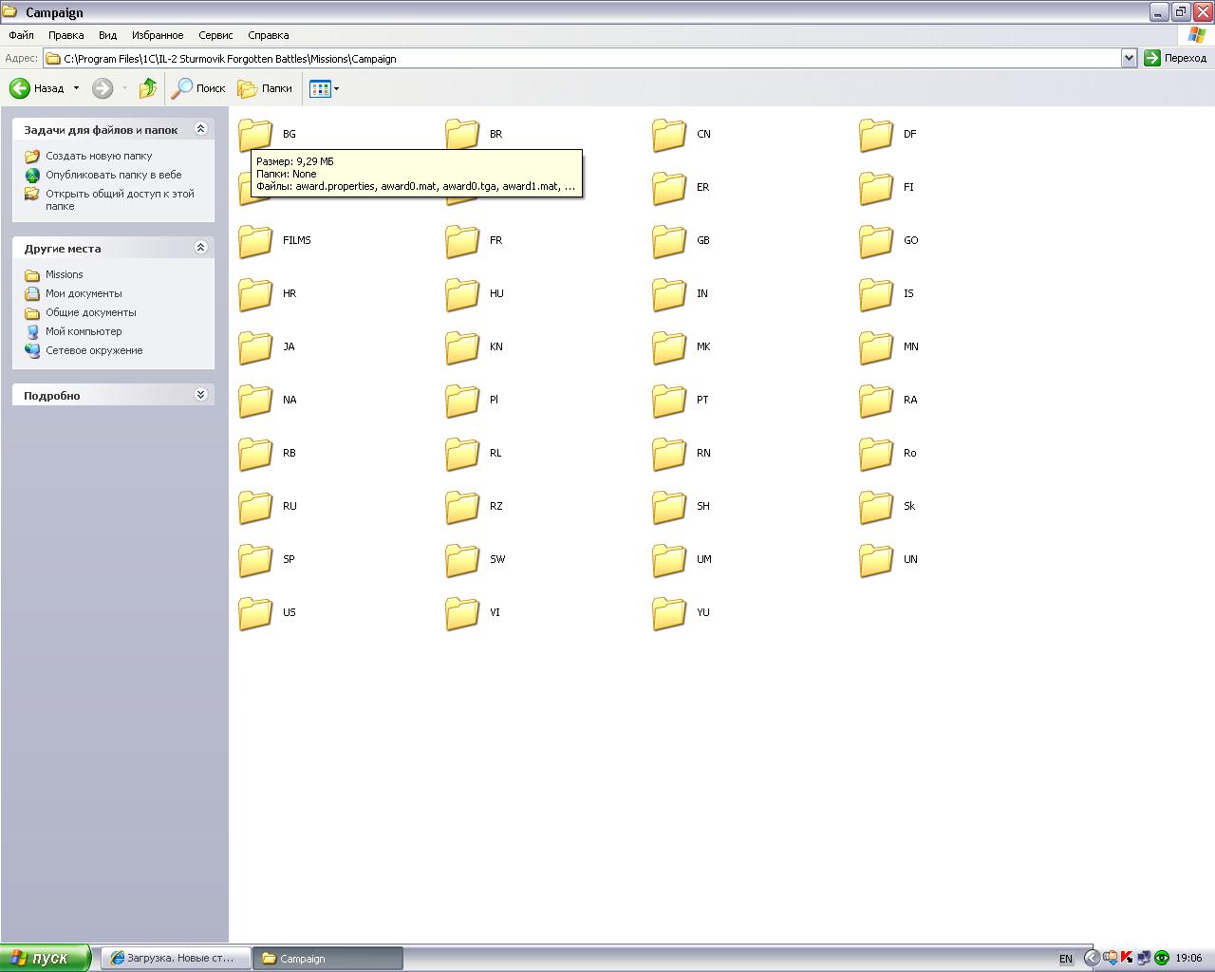1215x972 pixels.
Task: Click the IS folder icon
Action: point(876,294)
